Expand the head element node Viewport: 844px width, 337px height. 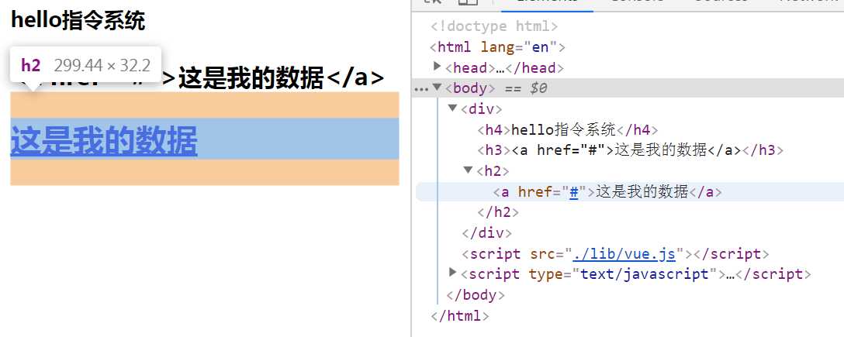437,67
